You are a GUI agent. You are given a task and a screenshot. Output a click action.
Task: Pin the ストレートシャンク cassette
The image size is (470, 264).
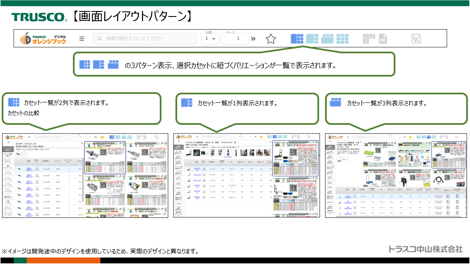(162, 144)
